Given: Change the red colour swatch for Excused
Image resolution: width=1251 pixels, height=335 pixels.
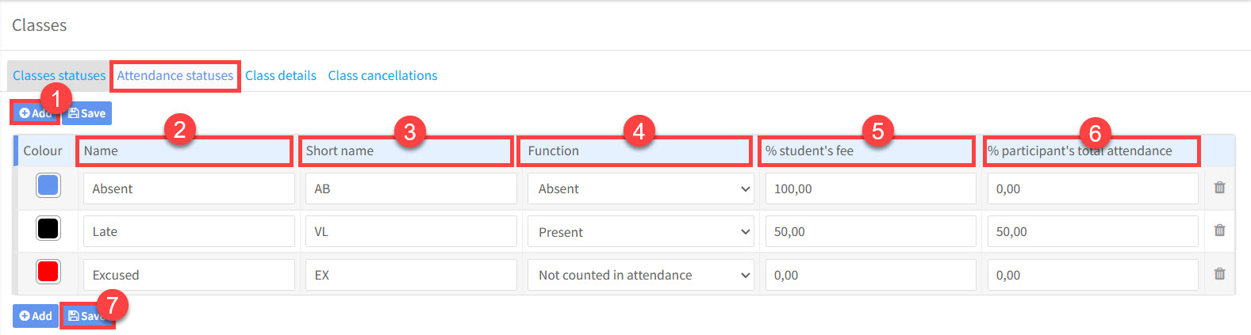Looking at the screenshot, I should (48, 272).
